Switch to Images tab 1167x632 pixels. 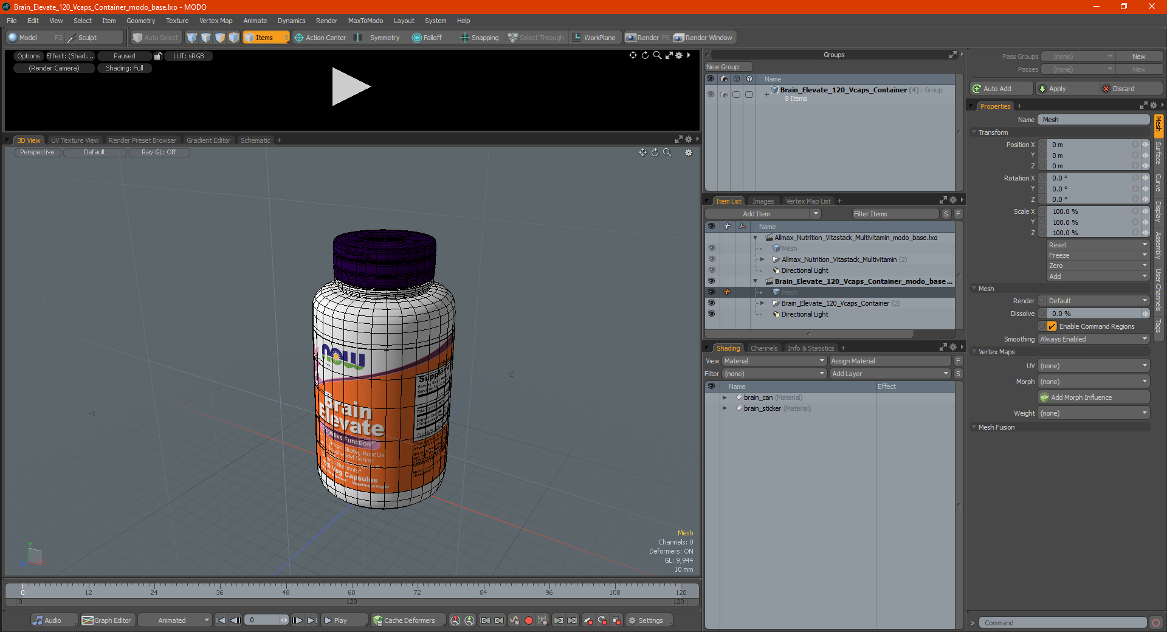click(763, 201)
